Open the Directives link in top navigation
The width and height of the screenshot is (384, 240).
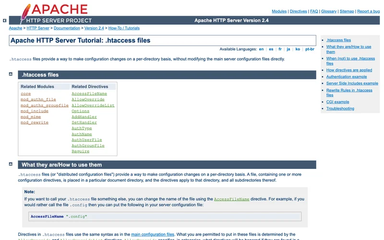click(298, 11)
